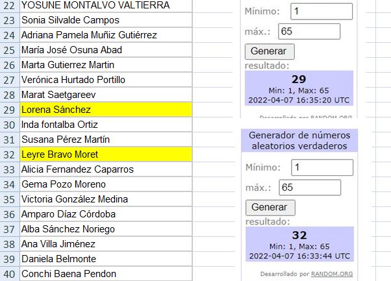Select the highlighted Leyre Bravo Moret cell
391x281 pixels.
[x=106, y=154]
